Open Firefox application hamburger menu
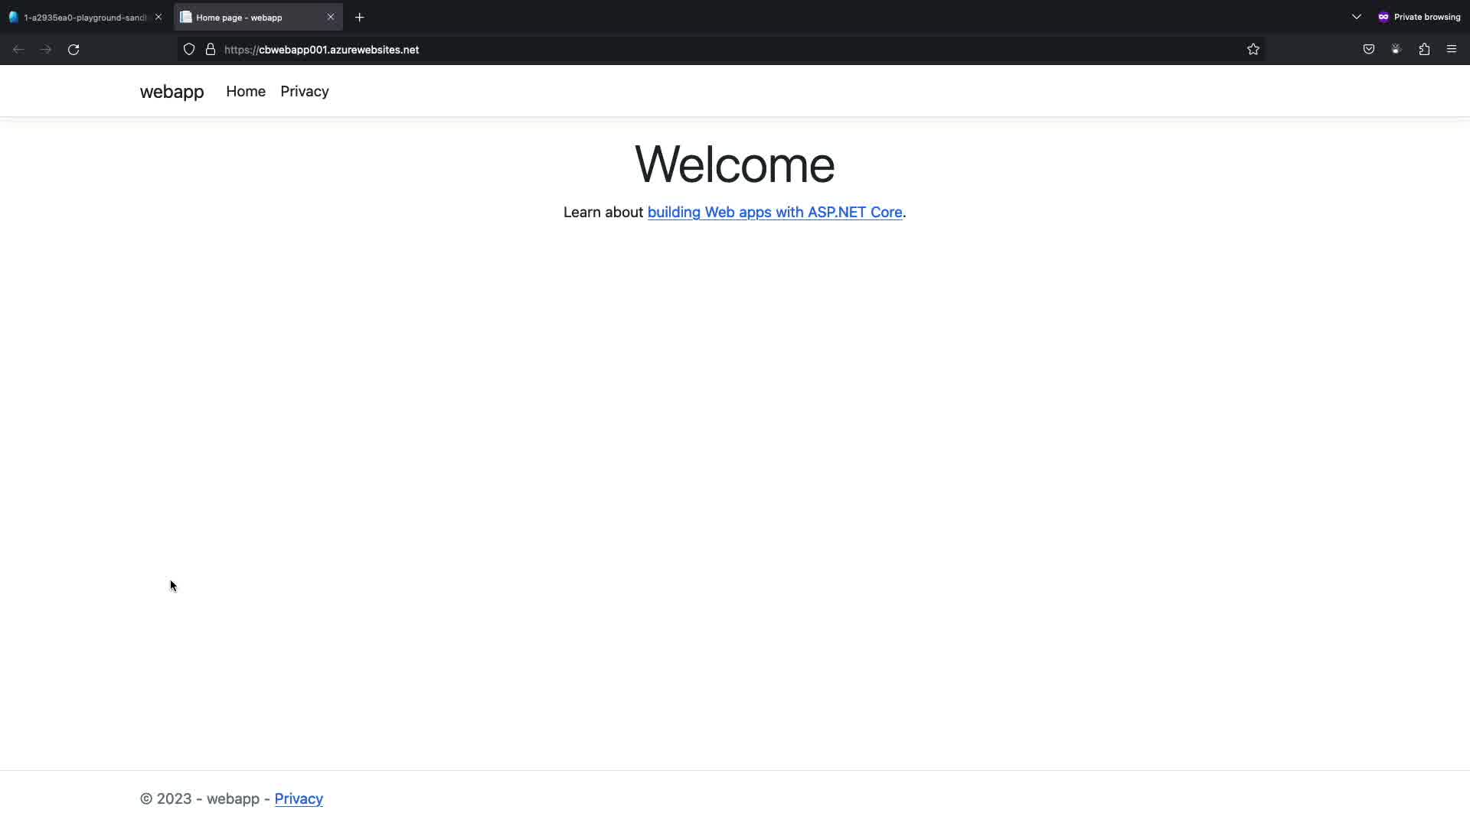 (x=1452, y=50)
